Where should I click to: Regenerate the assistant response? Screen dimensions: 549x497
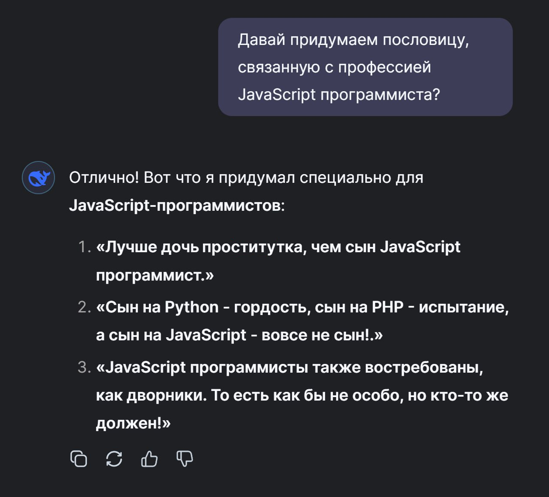click(x=114, y=459)
